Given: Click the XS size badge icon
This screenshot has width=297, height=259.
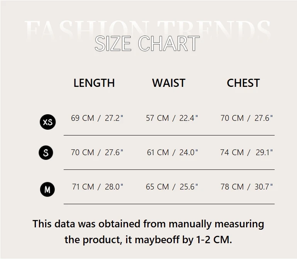Looking at the screenshot, I should tap(47, 122).
